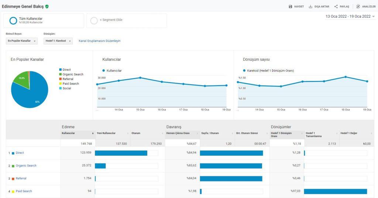Click the Analizler button label

pyautogui.click(x=369, y=7)
